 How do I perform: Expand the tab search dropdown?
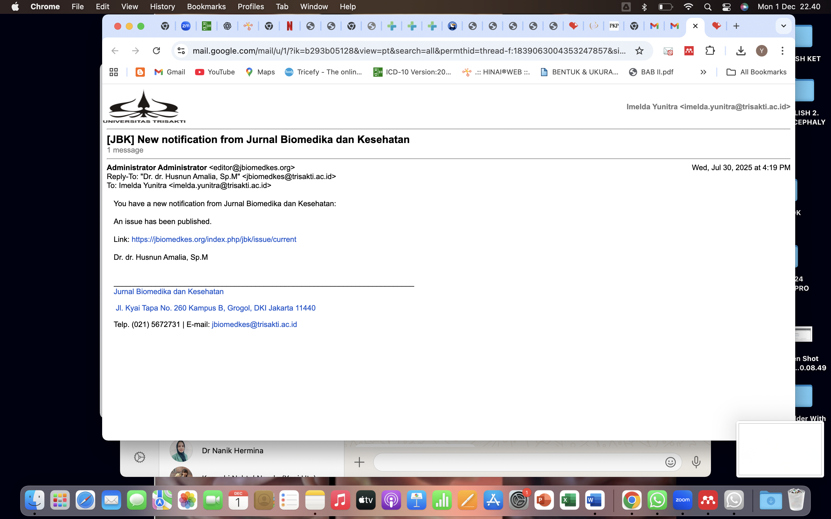[x=783, y=26]
